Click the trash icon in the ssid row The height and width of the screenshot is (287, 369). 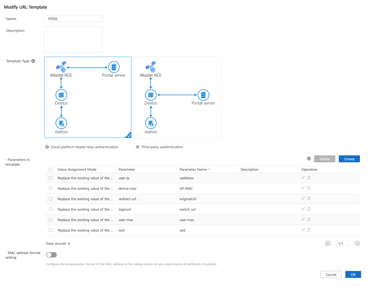(x=309, y=230)
